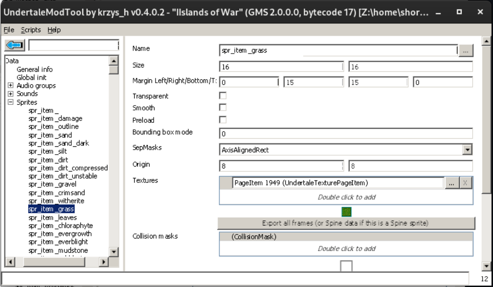Click the Origin X field

281,166
